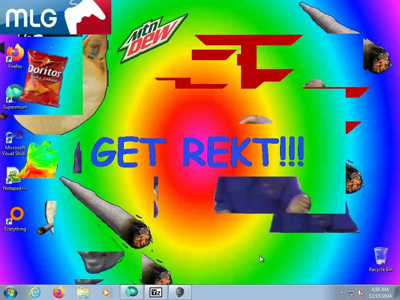Open the Recycle Bin
The image size is (400, 300).
point(380,259)
